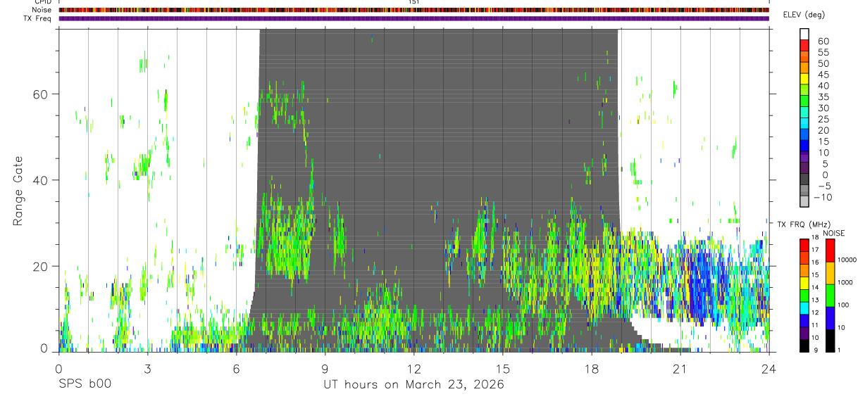Click the 13 label on TX FRQ scale

(814, 300)
